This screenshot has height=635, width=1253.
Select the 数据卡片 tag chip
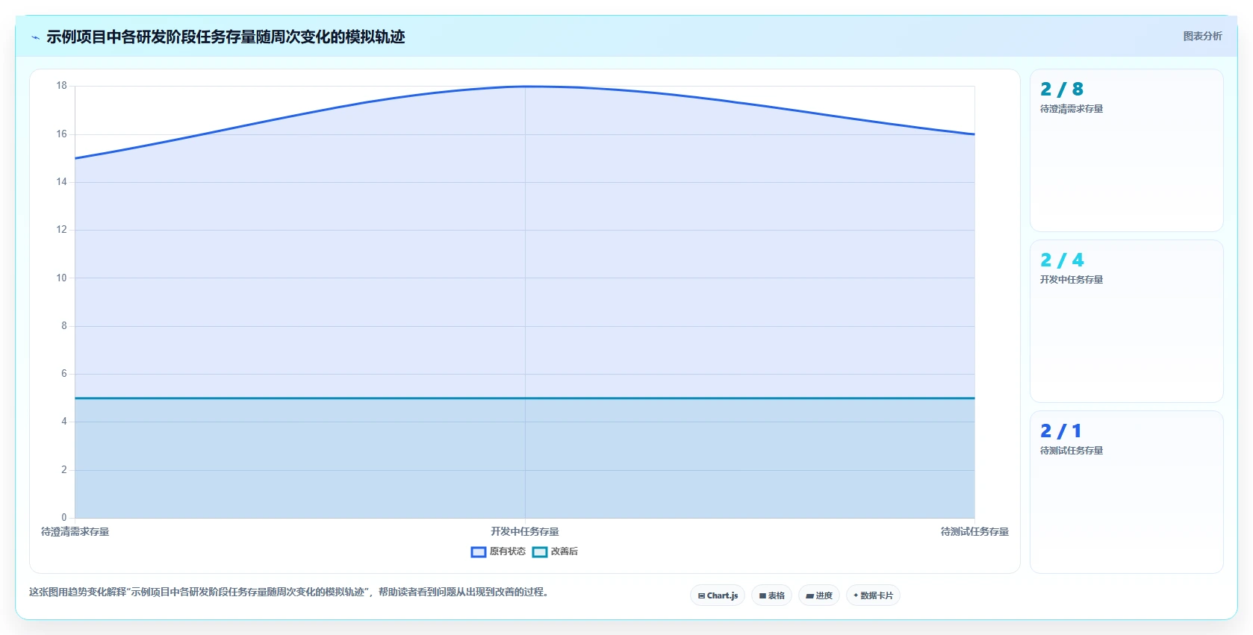click(x=873, y=595)
